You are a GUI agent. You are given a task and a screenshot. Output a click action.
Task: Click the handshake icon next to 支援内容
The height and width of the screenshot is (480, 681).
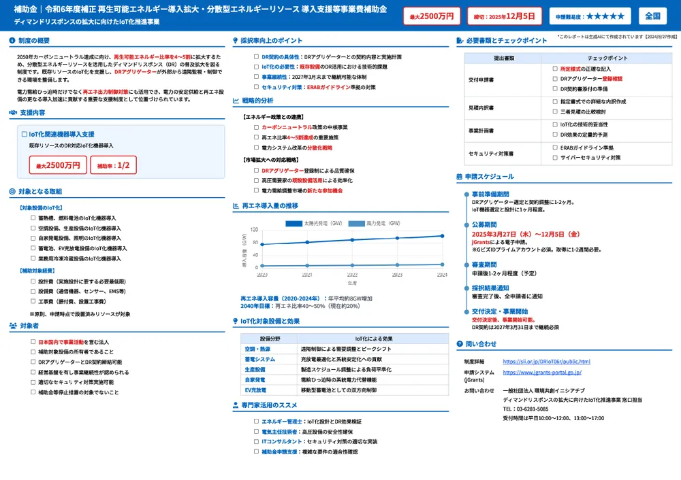click(13, 113)
